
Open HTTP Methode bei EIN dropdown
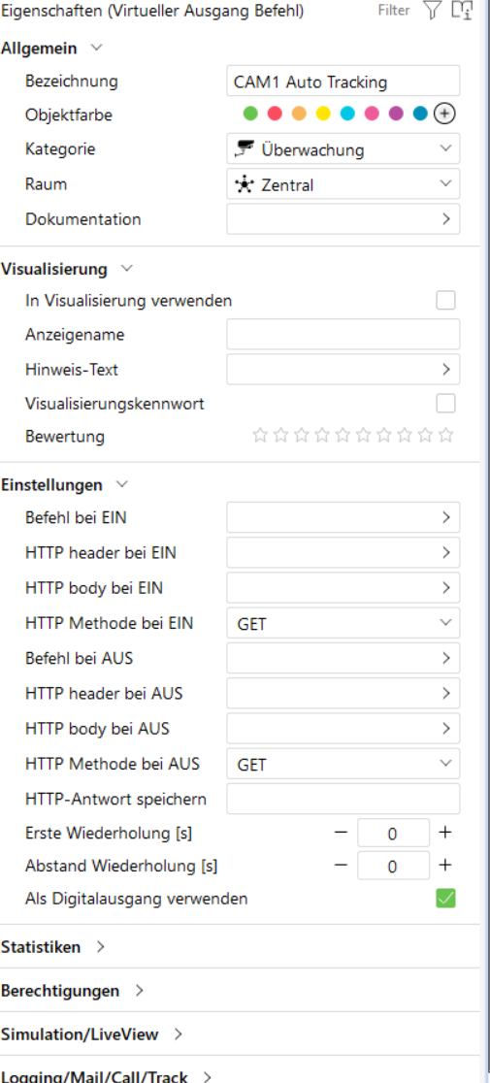coord(343,623)
